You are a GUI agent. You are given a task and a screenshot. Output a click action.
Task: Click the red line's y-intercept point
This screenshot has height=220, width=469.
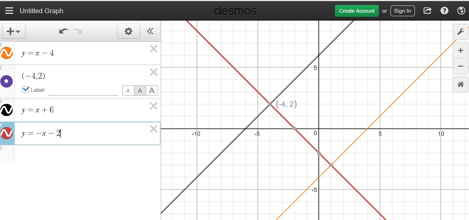coord(319,153)
